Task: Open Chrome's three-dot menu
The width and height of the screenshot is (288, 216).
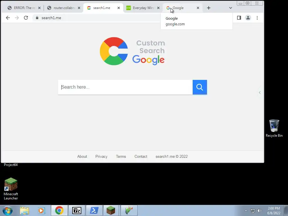Action: tap(257, 18)
